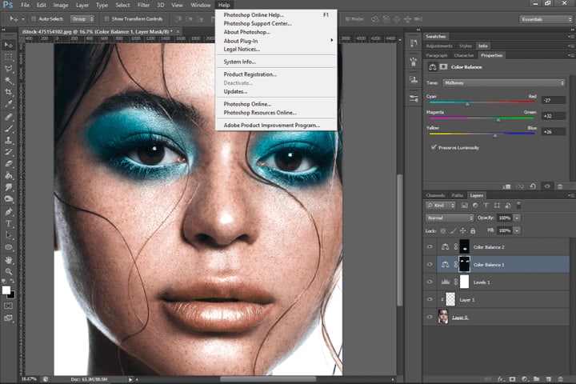Switch to the Adjustments tab
576x384 pixels.
pyautogui.click(x=439, y=46)
